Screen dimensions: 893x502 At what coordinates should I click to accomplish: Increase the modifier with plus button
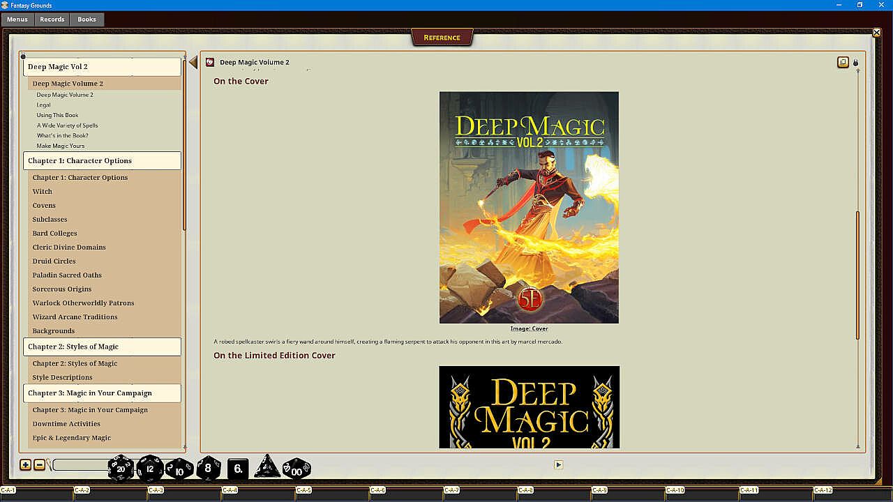click(25, 465)
